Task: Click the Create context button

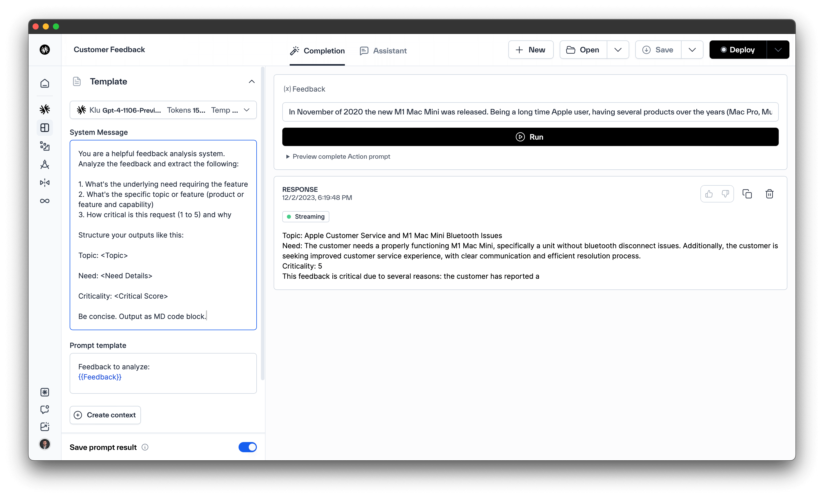Action: [105, 415]
